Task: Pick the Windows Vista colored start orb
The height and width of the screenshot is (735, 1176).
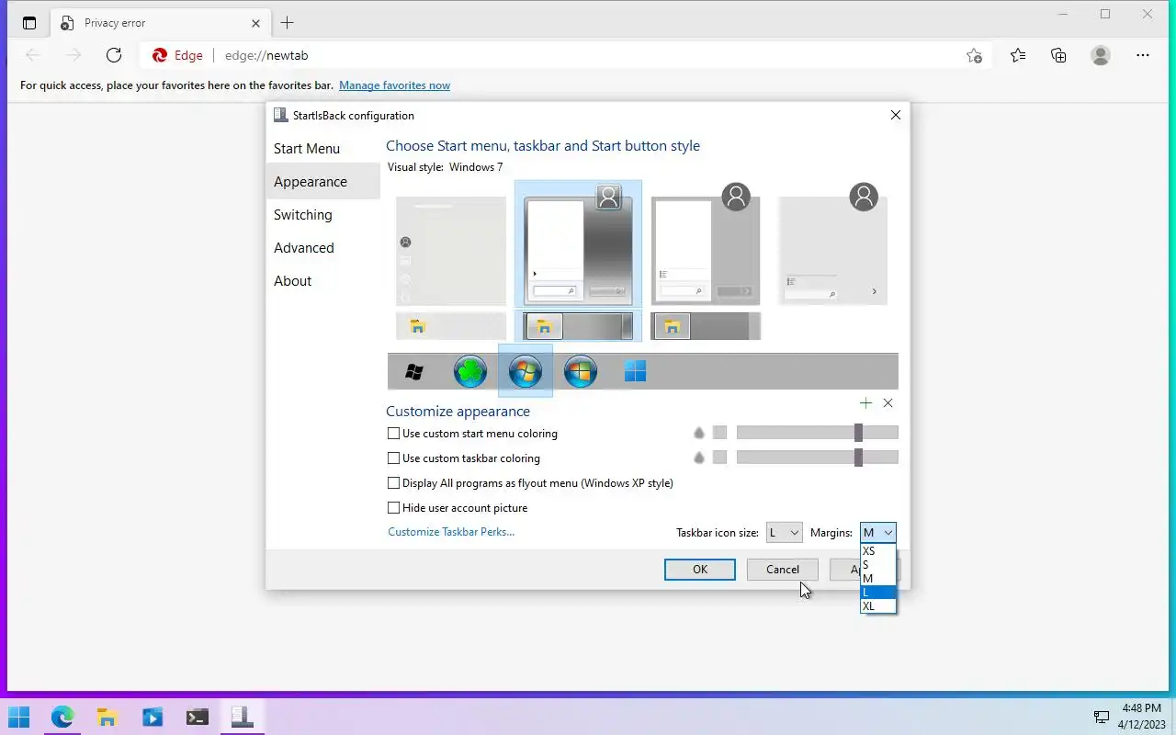Action: 581,371
